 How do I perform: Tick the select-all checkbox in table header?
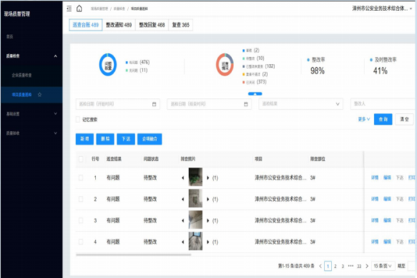tap(81, 159)
